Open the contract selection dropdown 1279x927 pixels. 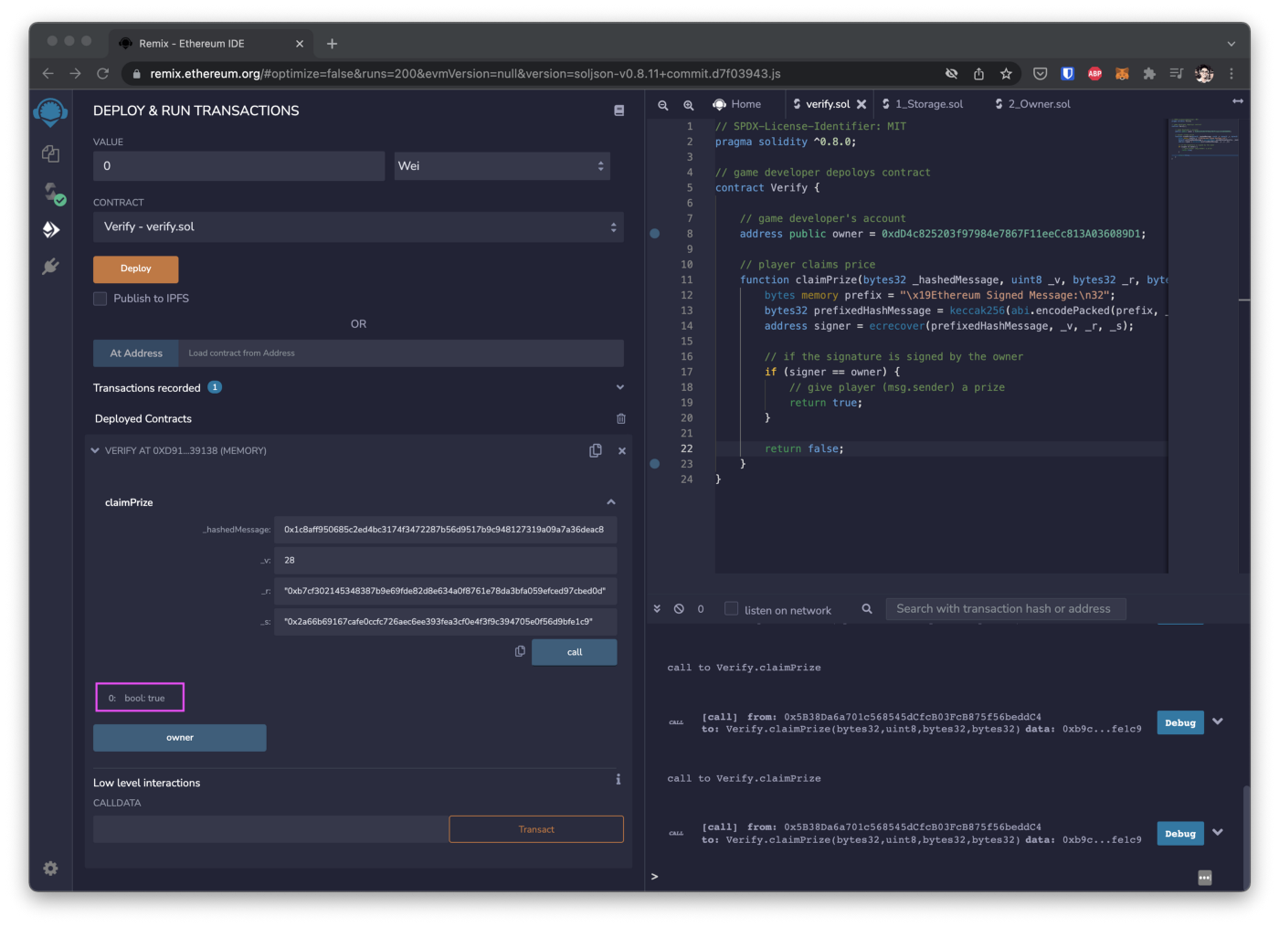358,227
